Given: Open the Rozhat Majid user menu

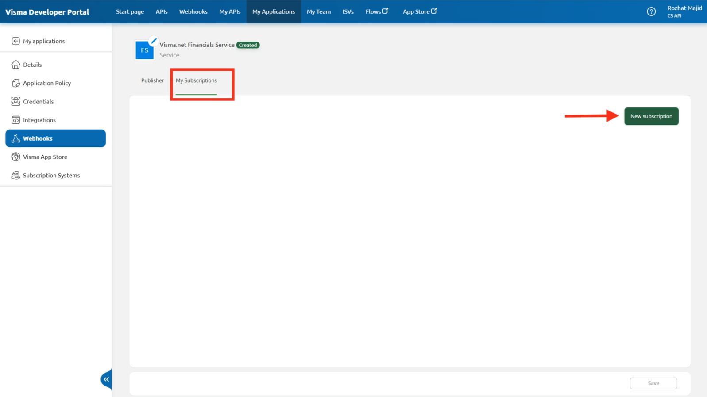Looking at the screenshot, I should 684,11.
